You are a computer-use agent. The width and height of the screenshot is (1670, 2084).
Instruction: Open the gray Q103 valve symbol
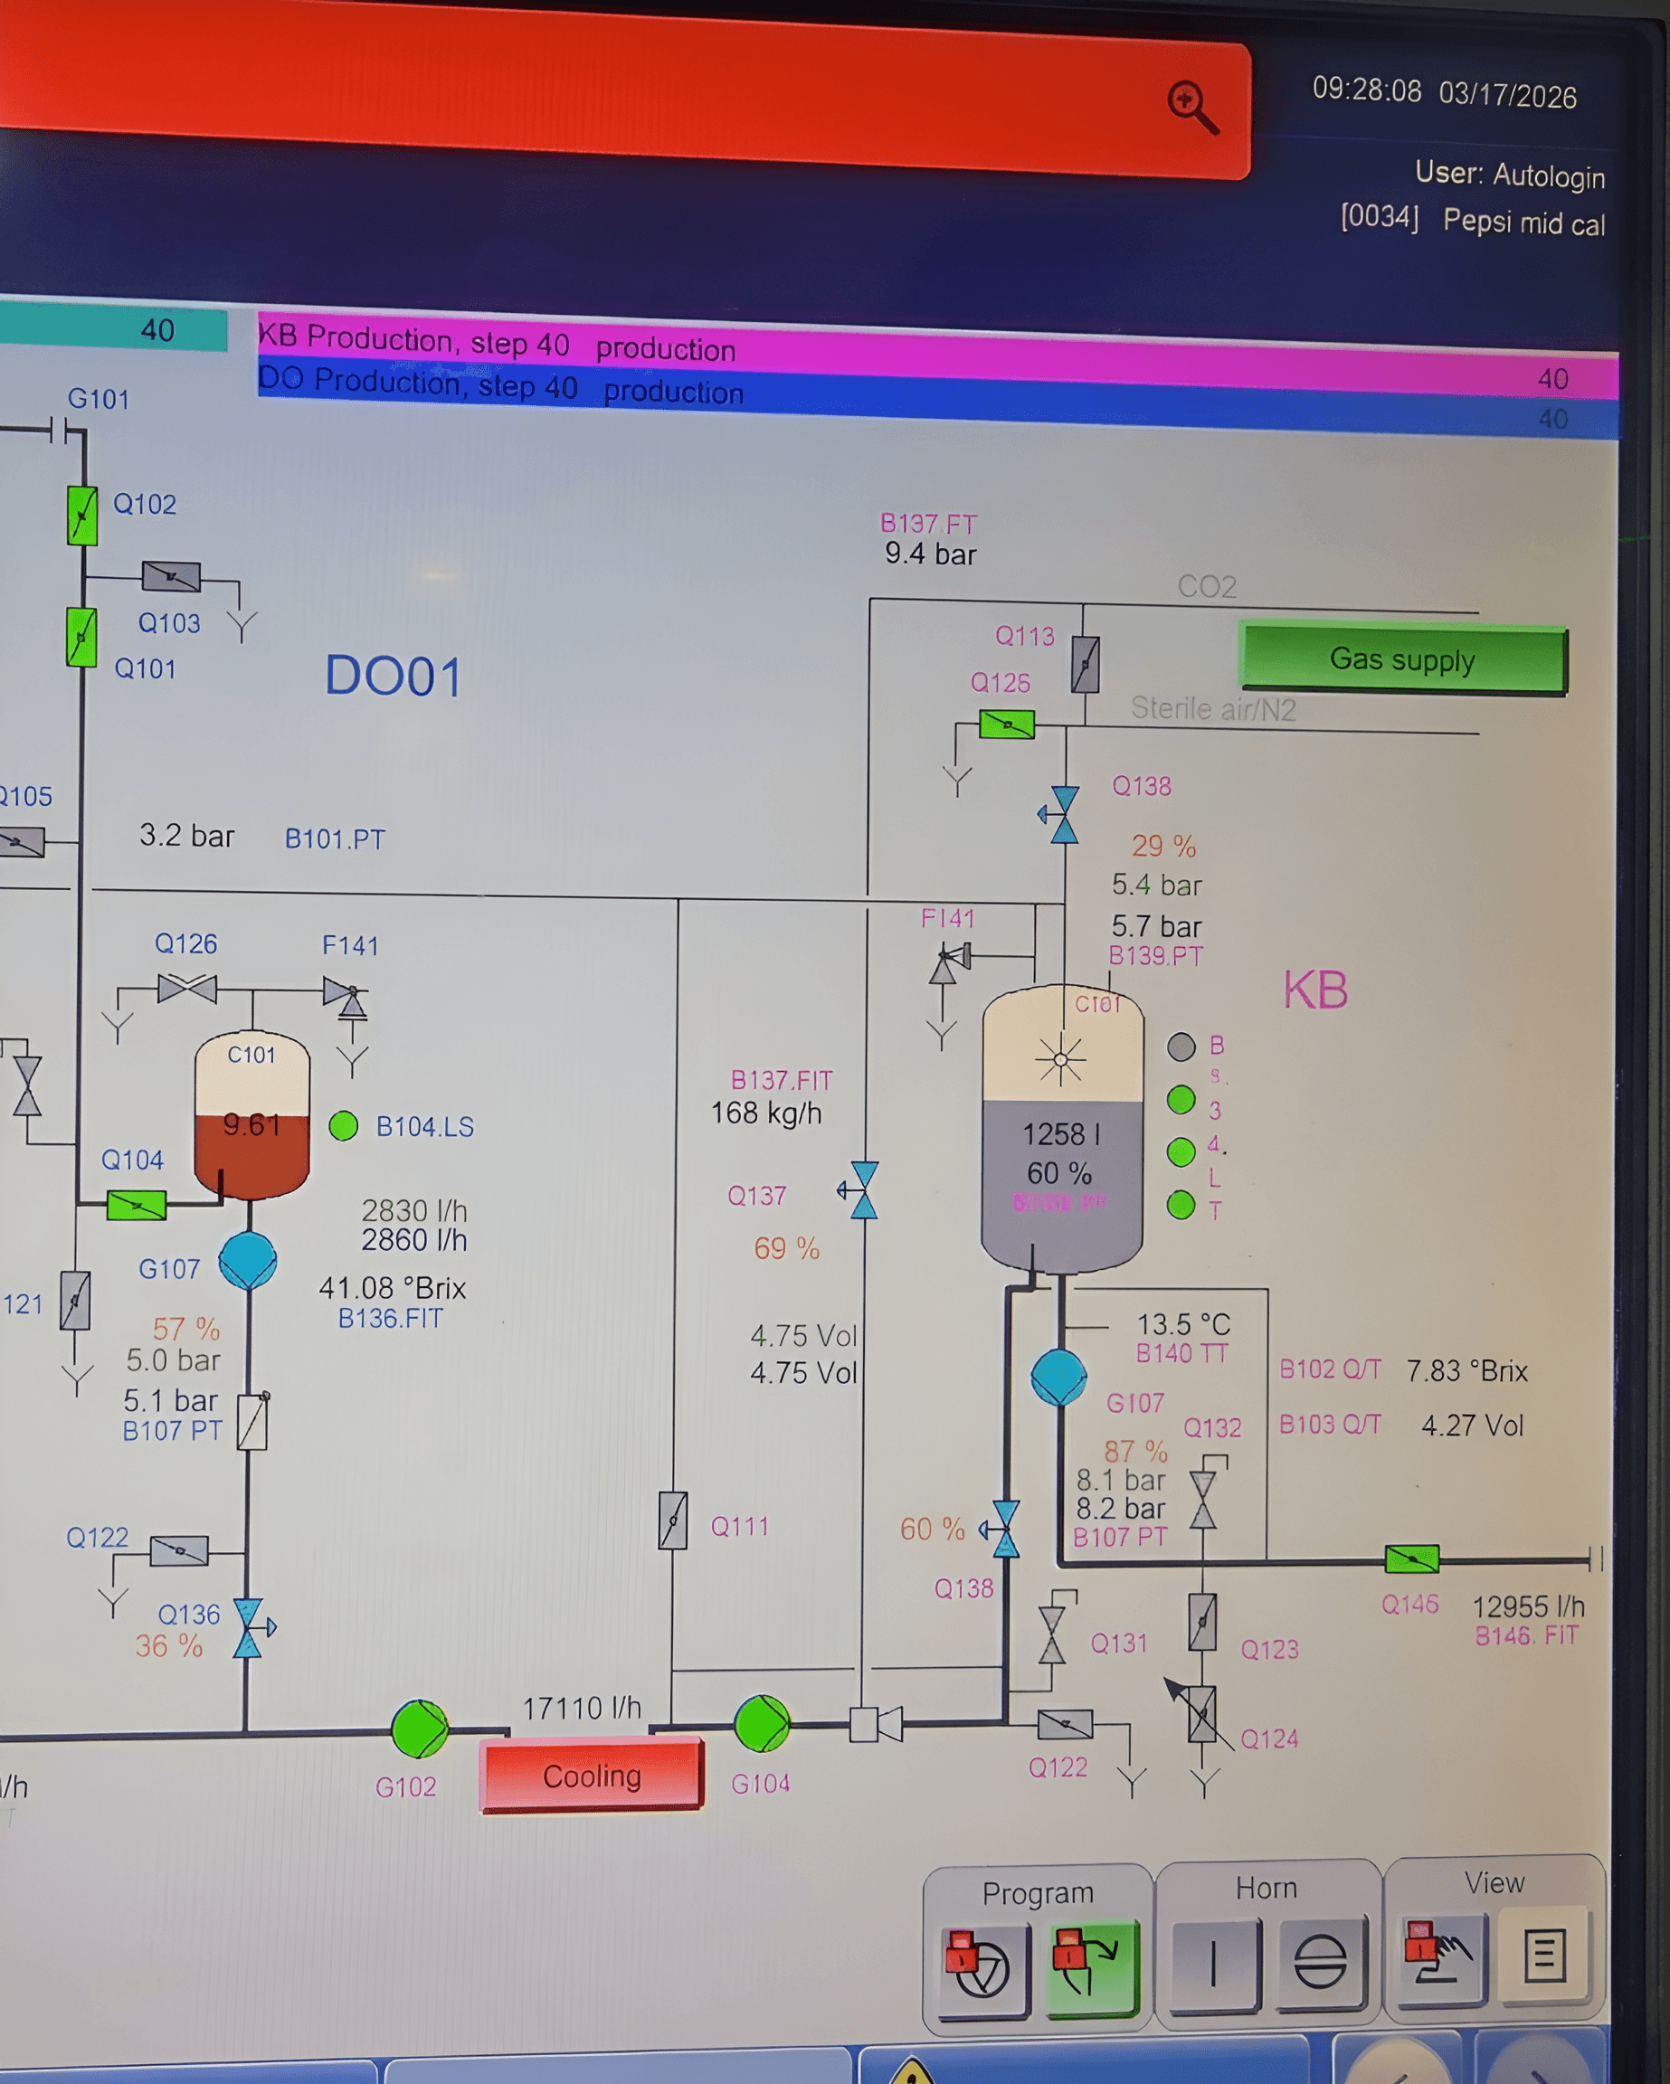pyautogui.click(x=171, y=577)
